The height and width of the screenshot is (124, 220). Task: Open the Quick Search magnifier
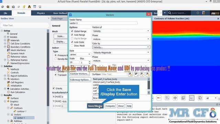tap(170, 13)
